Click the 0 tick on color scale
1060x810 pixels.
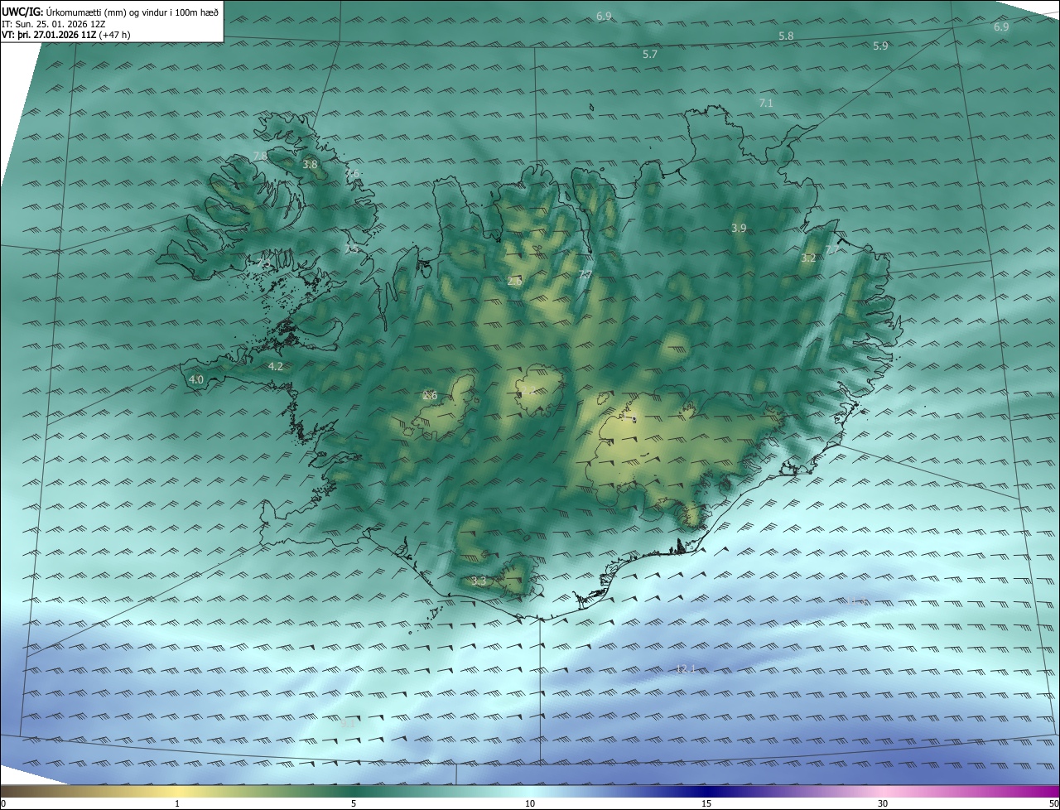(x=3, y=803)
